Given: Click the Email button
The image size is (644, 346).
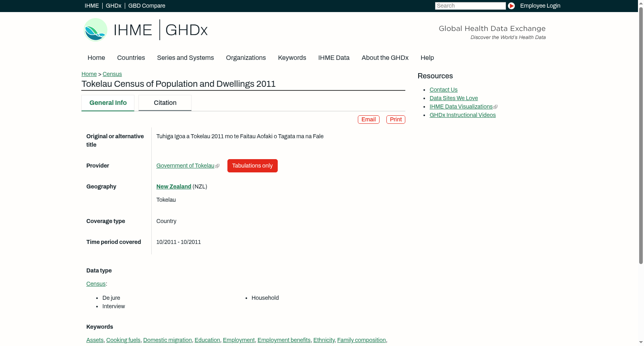Looking at the screenshot, I should tap(369, 119).
